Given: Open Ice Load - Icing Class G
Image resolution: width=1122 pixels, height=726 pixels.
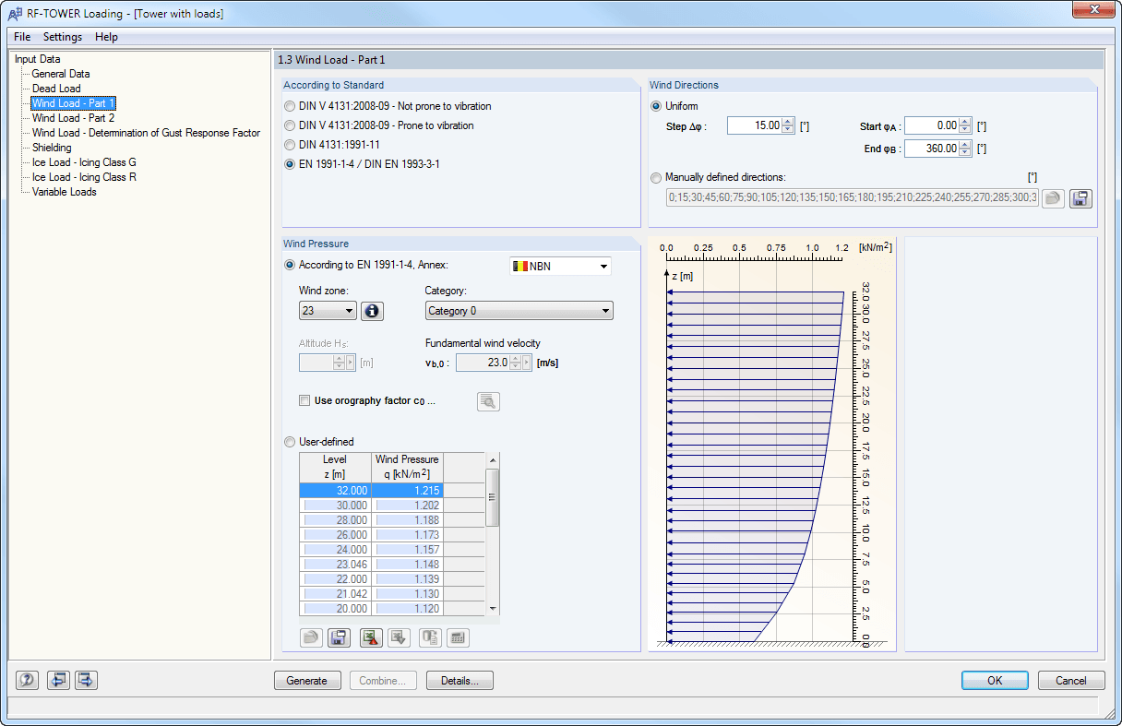Looking at the screenshot, I should pos(84,162).
